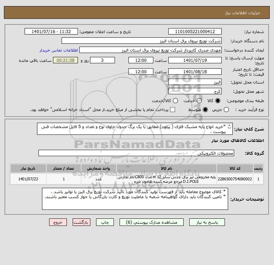This screenshot has width=274, height=265.
Task: Click the announcement date field 1401/07/16 - 11:32
Action: point(51,31)
